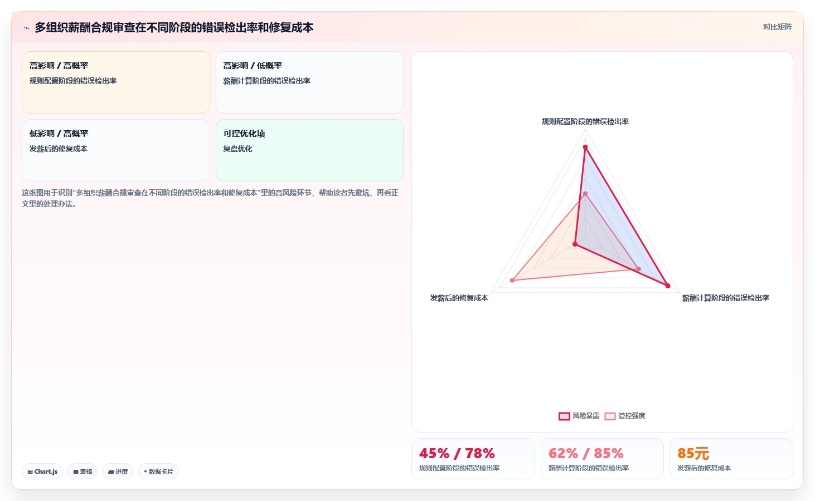The image size is (815, 501).
Task: Click 发薪后的修复成本 text in 低影响 card
Action: (59, 149)
